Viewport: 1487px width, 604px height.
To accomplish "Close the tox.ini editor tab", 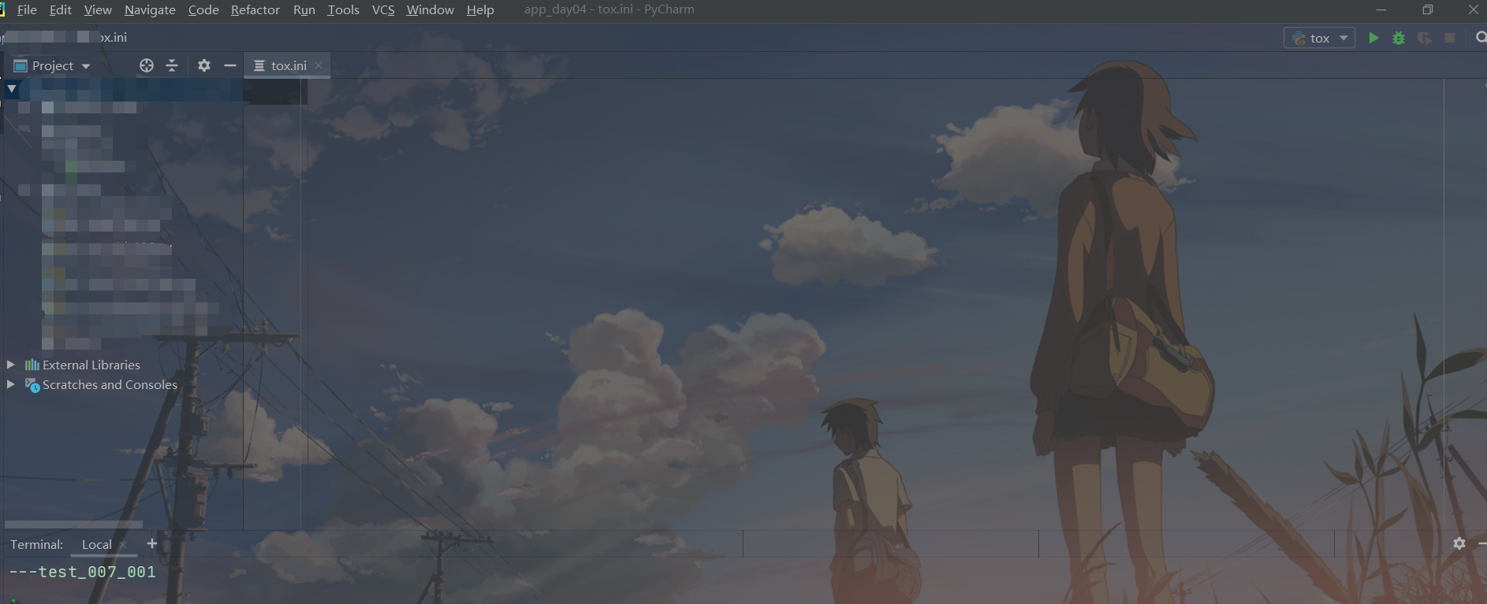I will coord(319,65).
